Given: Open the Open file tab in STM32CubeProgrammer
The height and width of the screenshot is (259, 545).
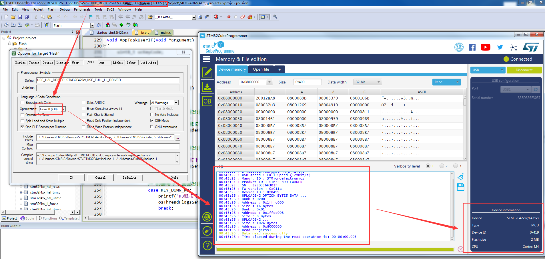Looking at the screenshot, I should pyautogui.click(x=261, y=69).
